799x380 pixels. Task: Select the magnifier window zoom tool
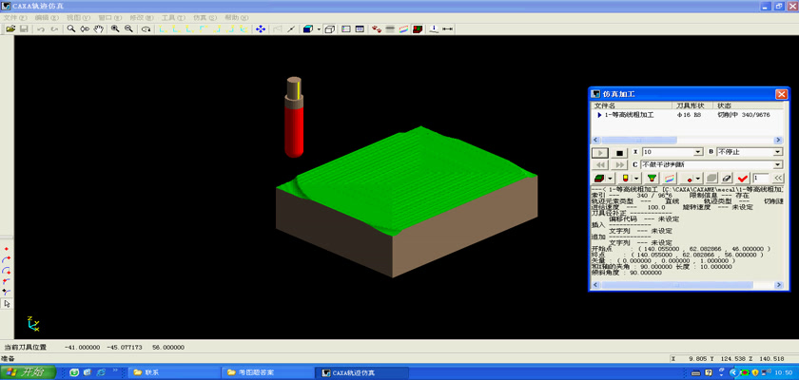point(71,29)
